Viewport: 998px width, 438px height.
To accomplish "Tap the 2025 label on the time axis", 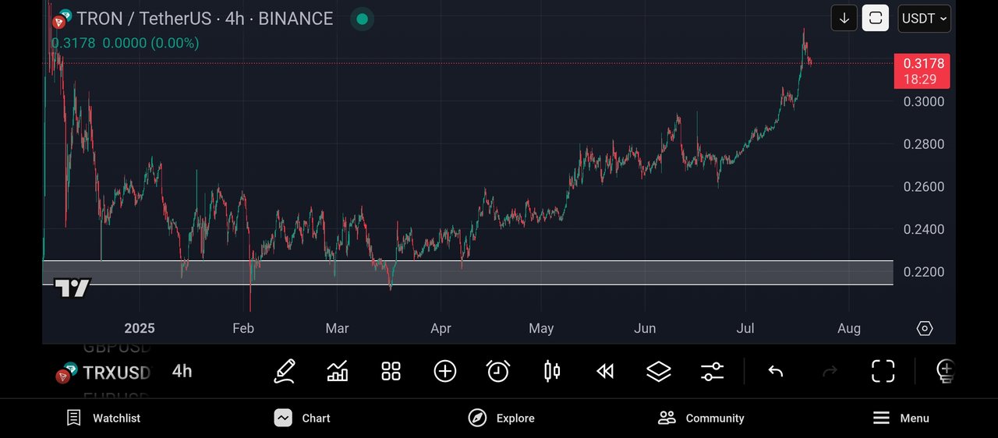I will coord(140,328).
